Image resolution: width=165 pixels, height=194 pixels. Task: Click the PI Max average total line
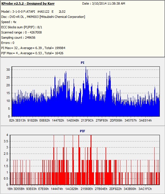(33, 48)
